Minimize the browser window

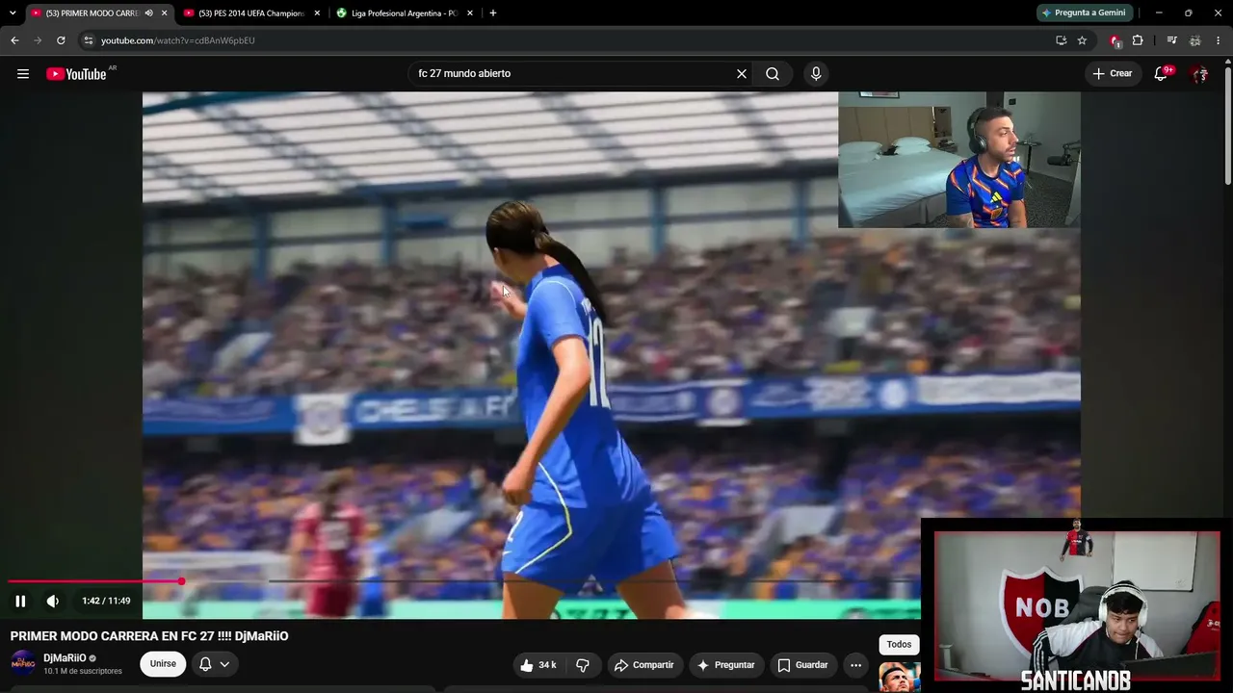(1159, 13)
